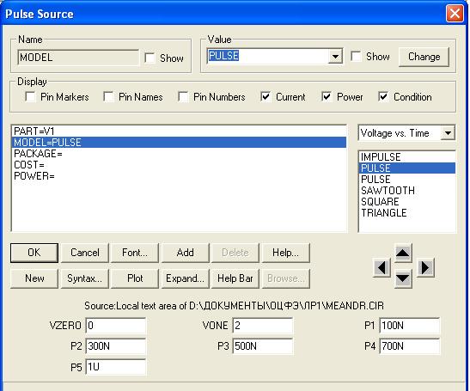The height and width of the screenshot is (391, 470).
Task: Choose TRIANGLE in the model list
Action: [406, 213]
